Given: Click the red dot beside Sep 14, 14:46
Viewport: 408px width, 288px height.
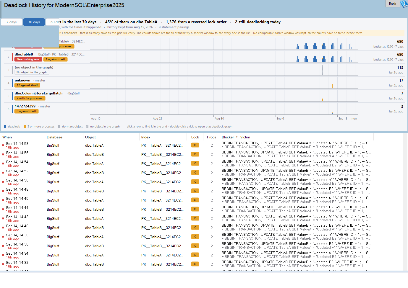Looking at the screenshot, I should coord(3,200).
